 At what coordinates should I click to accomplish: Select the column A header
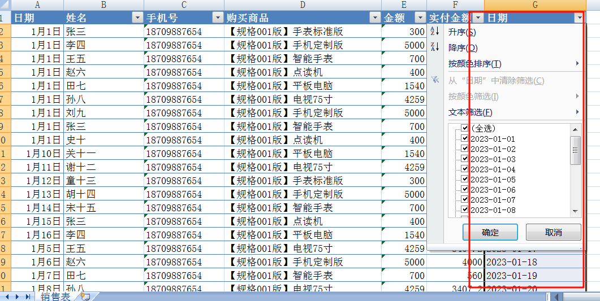pyautogui.click(x=37, y=5)
